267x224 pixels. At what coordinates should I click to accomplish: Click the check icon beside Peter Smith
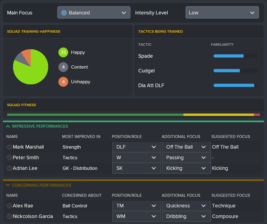(9, 158)
